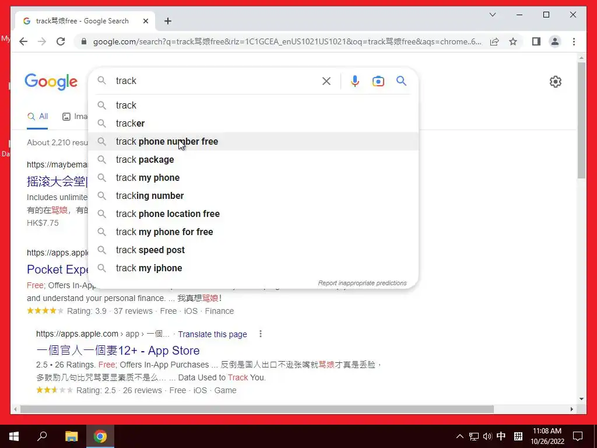Click the blue magnifier search button
This screenshot has width=597, height=448.
[x=401, y=80]
